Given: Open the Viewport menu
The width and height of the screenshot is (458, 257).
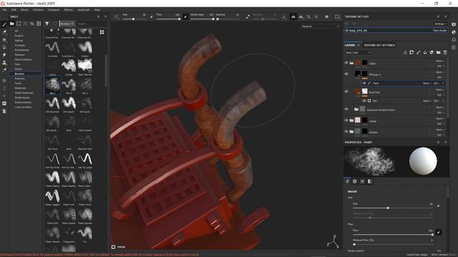Looking at the screenshot, I should point(54,10).
